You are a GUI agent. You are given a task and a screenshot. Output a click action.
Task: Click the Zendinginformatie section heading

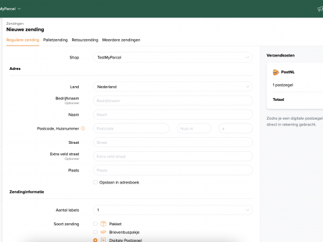click(x=27, y=192)
